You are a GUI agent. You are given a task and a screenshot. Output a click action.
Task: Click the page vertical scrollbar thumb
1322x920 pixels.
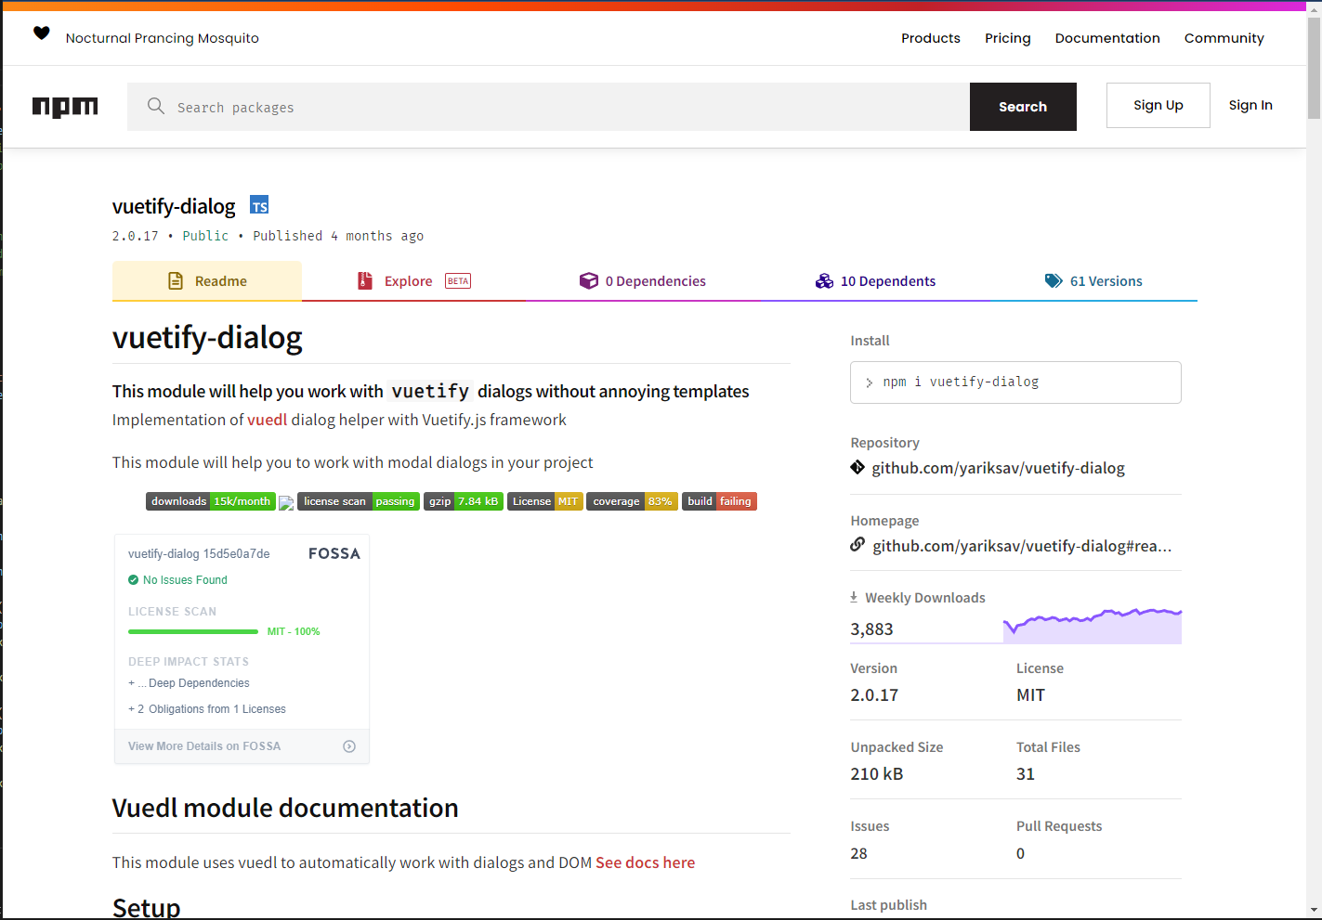coord(1314,68)
